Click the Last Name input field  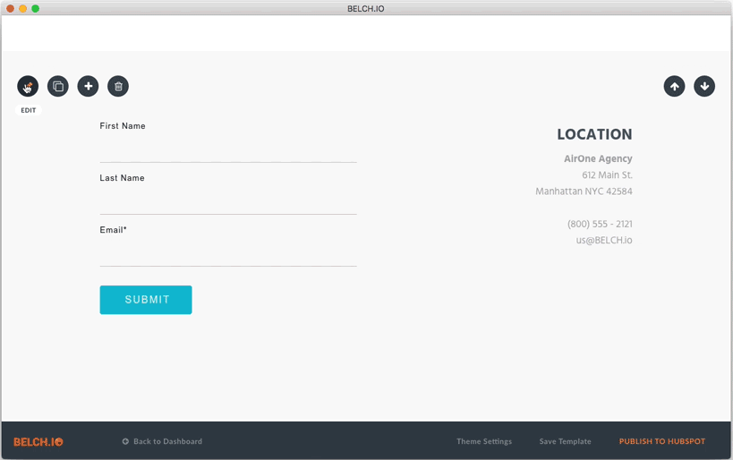tap(228, 202)
